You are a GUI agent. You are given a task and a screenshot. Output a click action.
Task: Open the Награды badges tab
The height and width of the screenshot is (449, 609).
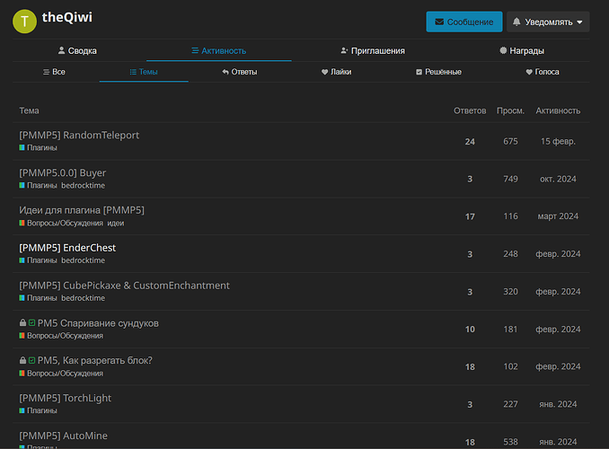tap(521, 51)
